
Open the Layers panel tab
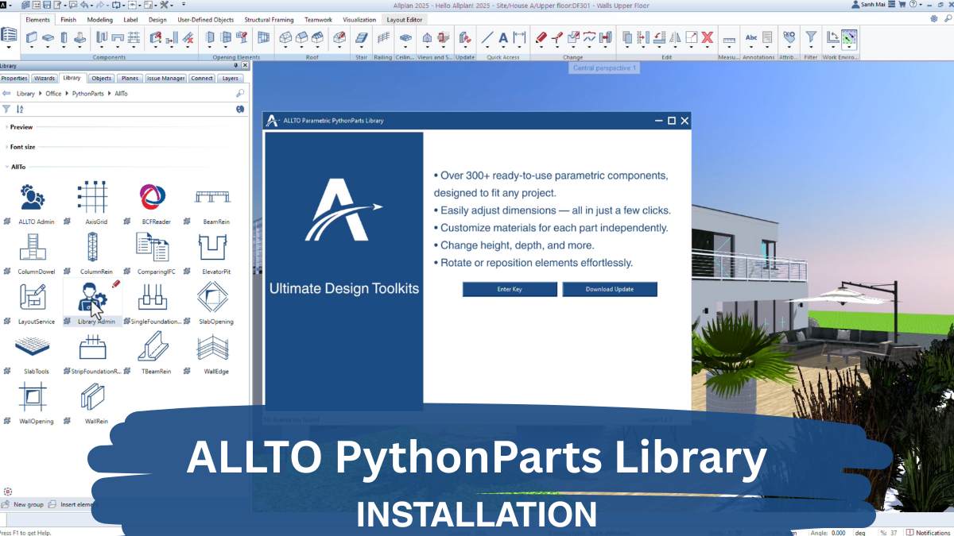coord(230,79)
